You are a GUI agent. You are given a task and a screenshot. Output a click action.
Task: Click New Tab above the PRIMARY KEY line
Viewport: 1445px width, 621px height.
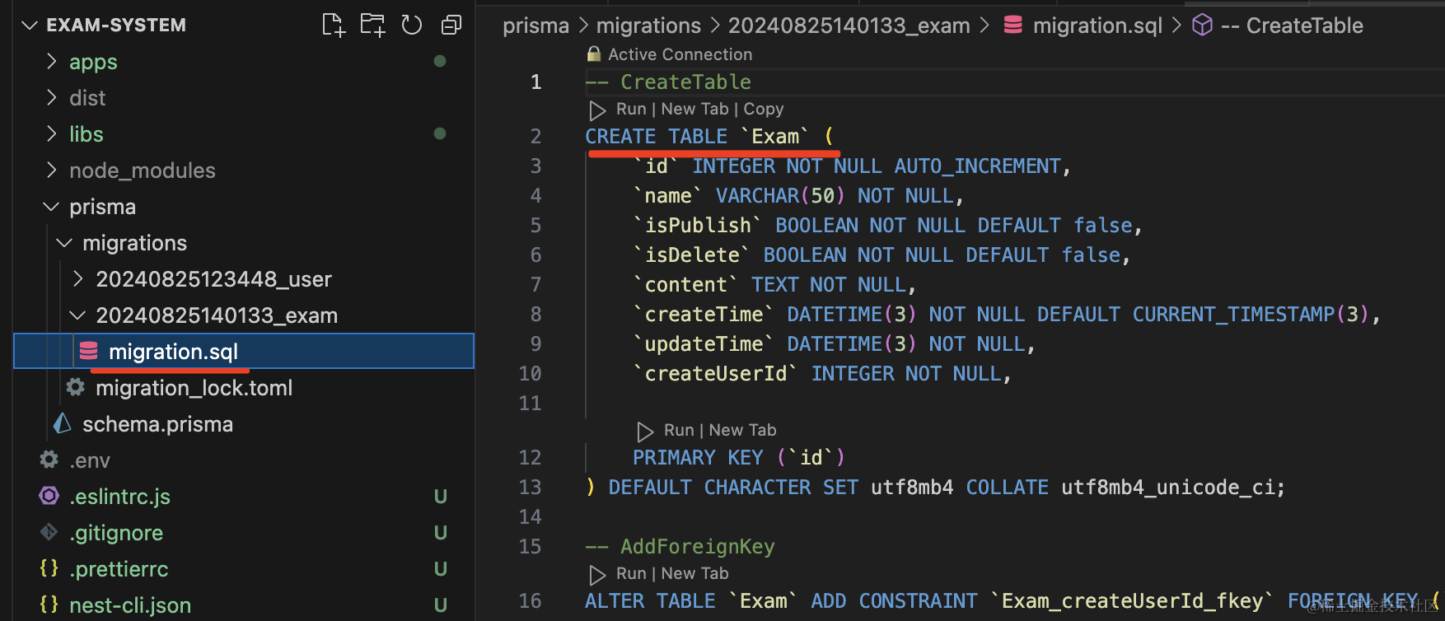pos(742,431)
